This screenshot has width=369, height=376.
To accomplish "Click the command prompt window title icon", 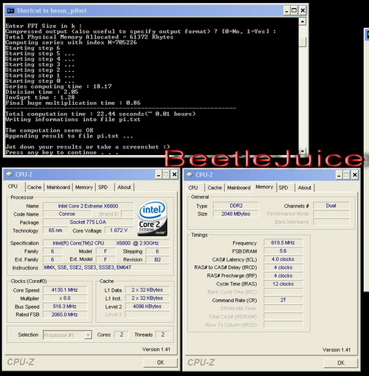I will tap(10, 10).
